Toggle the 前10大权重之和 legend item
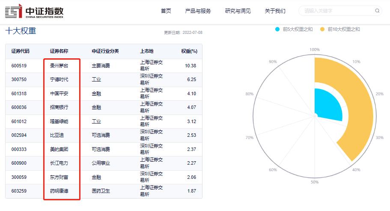 coord(340,29)
